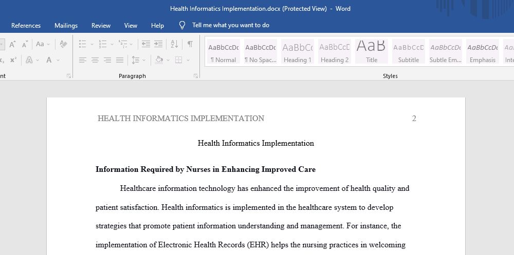Apply shading with the paint bucket button
Viewport: 514px width, 255px height.
[x=159, y=60]
